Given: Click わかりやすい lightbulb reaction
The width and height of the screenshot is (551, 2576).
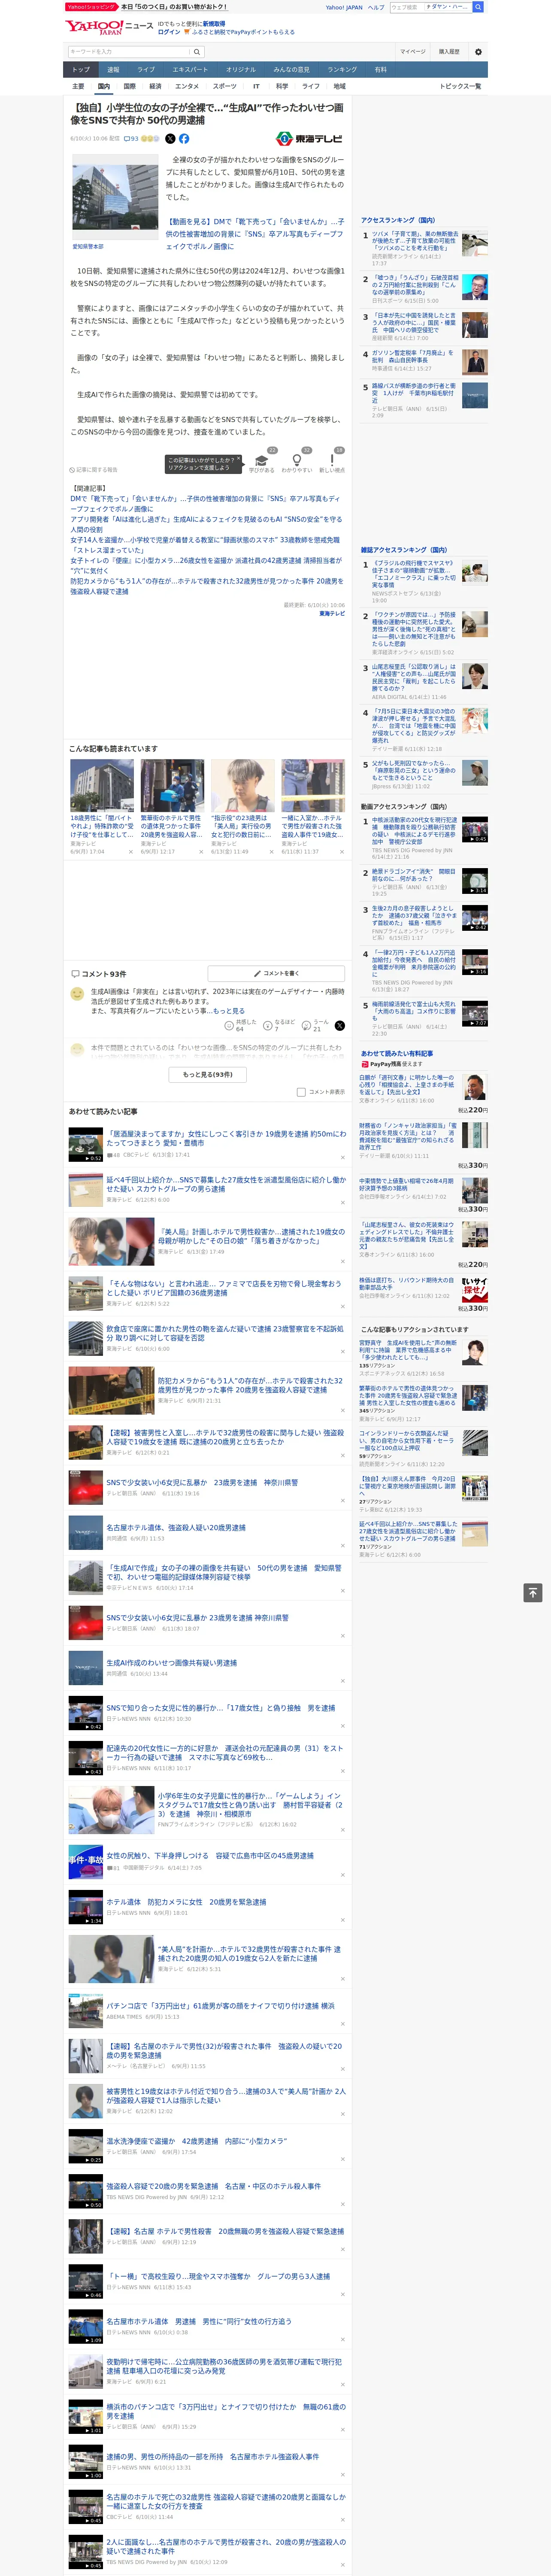Looking at the screenshot, I should pos(297,463).
